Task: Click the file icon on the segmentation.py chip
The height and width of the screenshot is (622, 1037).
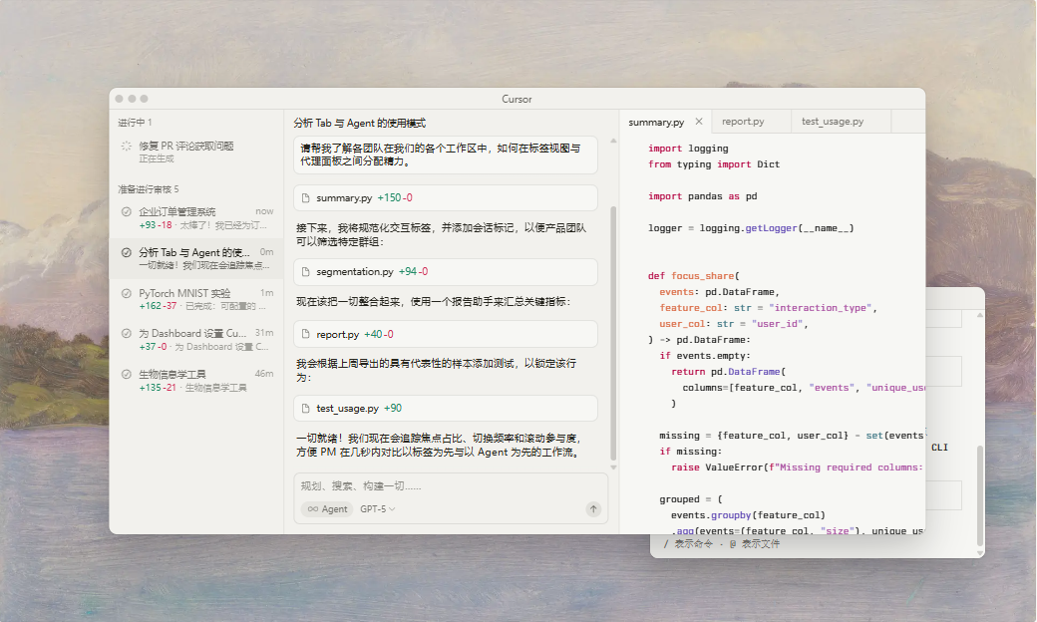Action: point(306,272)
